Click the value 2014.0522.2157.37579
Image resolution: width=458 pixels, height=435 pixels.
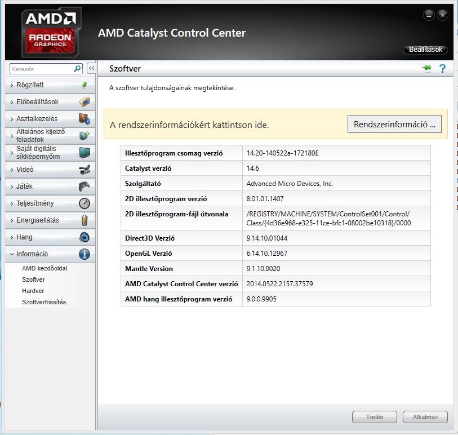click(x=279, y=283)
